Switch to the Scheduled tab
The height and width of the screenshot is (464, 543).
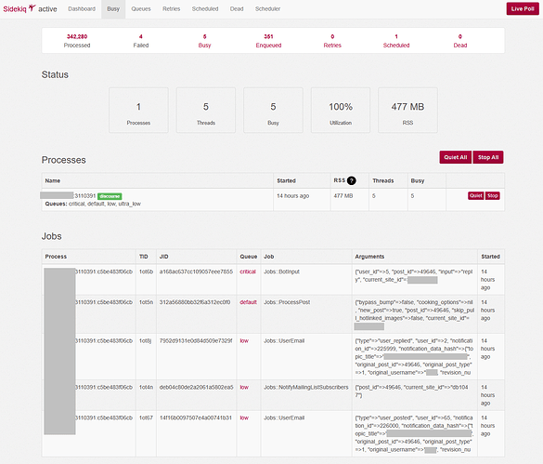tap(205, 9)
